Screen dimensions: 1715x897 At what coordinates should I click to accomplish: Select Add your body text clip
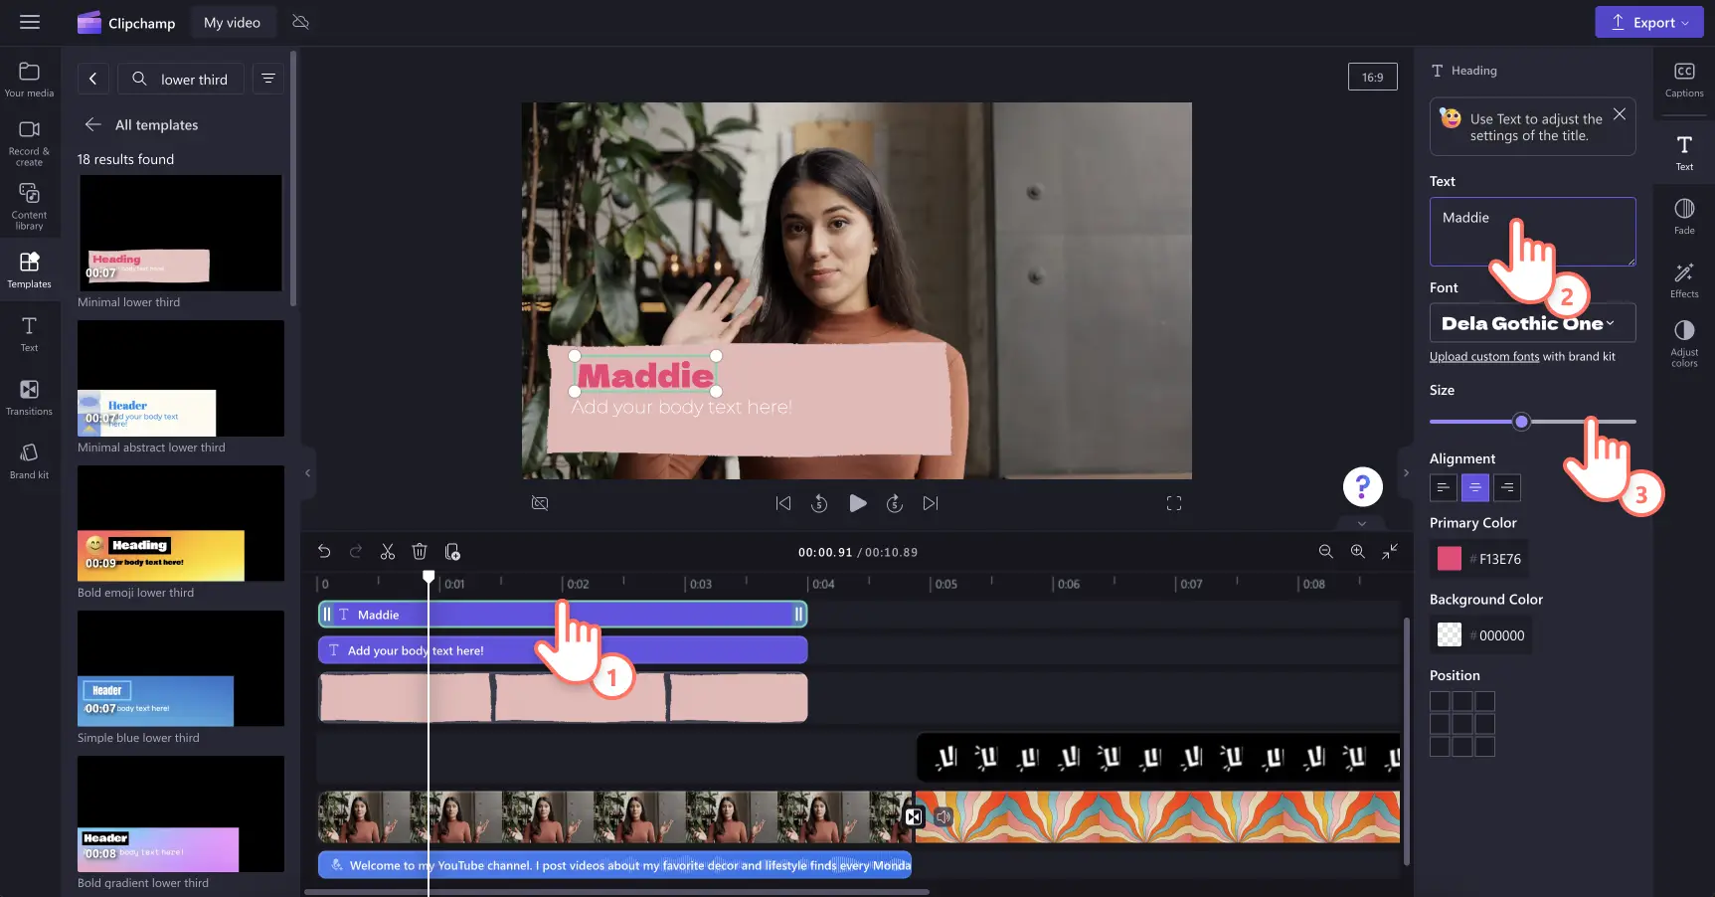[x=563, y=650]
